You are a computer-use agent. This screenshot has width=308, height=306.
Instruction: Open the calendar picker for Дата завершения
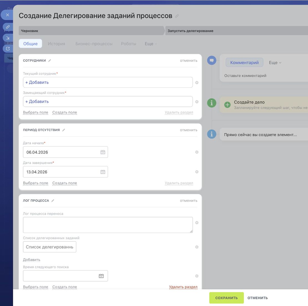tap(103, 172)
